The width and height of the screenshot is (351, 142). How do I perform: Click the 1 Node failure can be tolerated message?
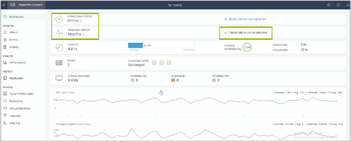click(247, 33)
